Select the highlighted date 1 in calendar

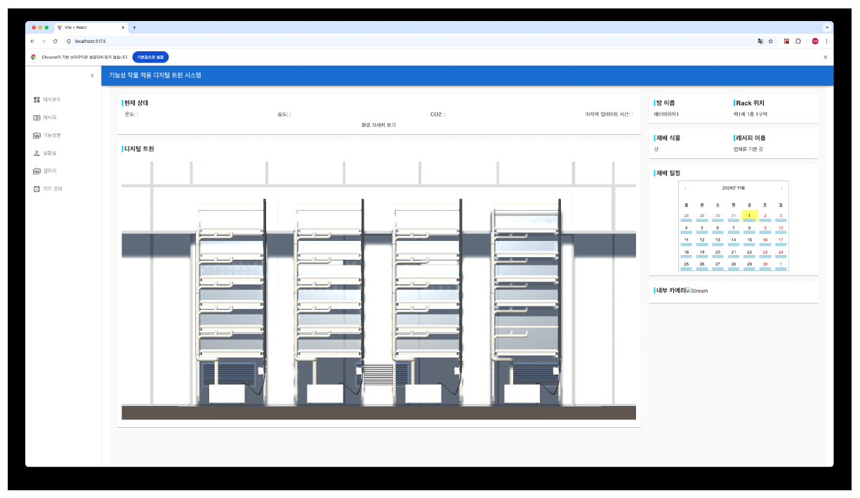click(x=749, y=216)
